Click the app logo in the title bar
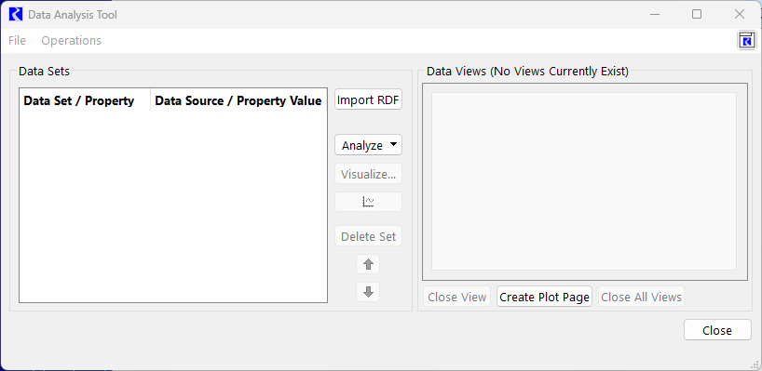 tap(16, 15)
